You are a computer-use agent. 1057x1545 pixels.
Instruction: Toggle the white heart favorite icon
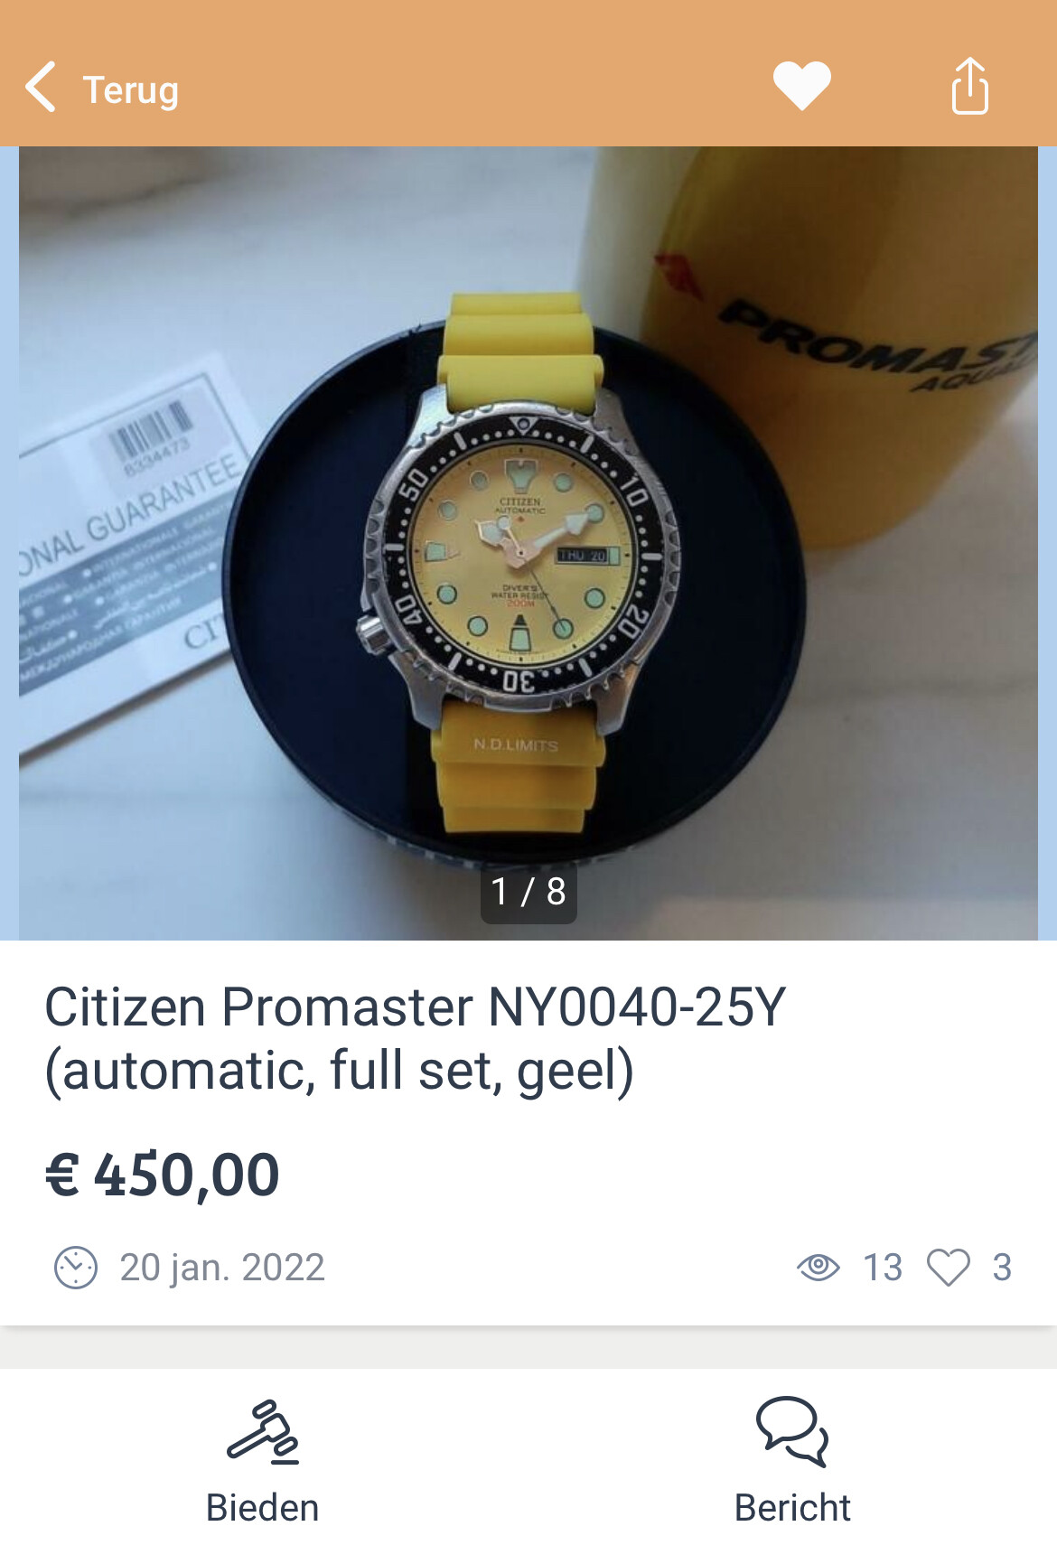(801, 86)
